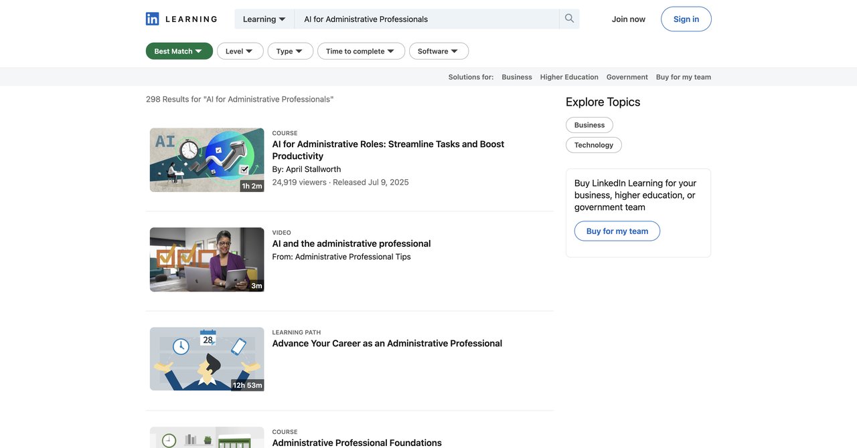Click the Sign in button
The width and height of the screenshot is (857, 448).
pyautogui.click(x=686, y=19)
